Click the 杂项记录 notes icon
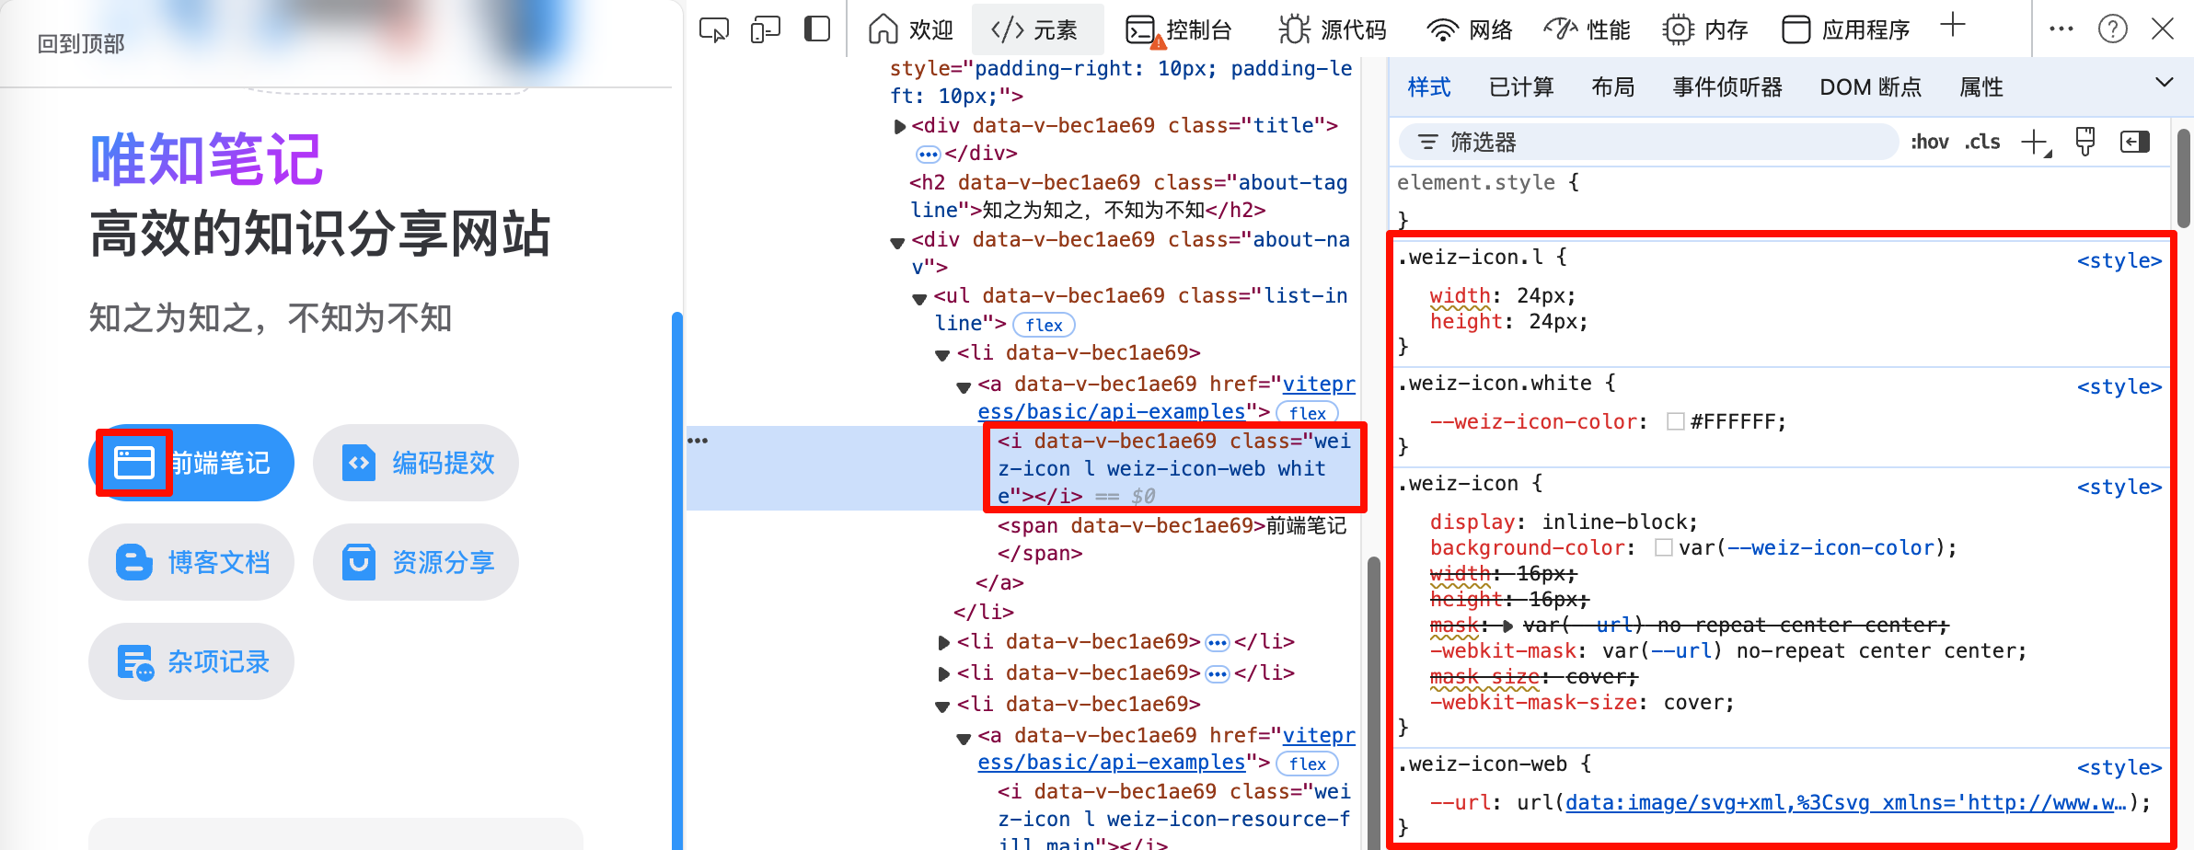The height and width of the screenshot is (850, 2194). coord(135,662)
